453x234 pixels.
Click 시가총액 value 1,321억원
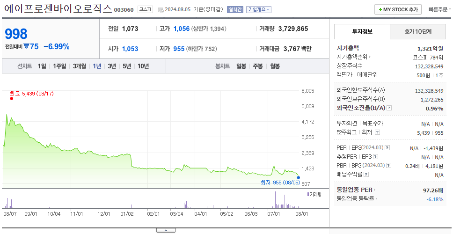click(430, 49)
